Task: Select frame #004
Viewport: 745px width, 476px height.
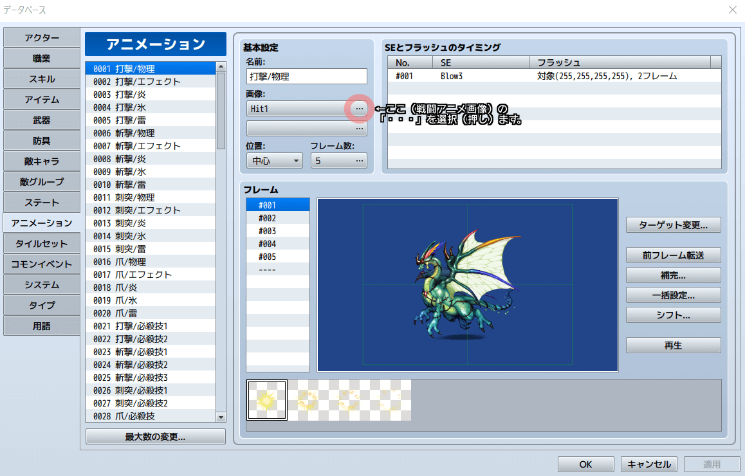Action: (278, 244)
